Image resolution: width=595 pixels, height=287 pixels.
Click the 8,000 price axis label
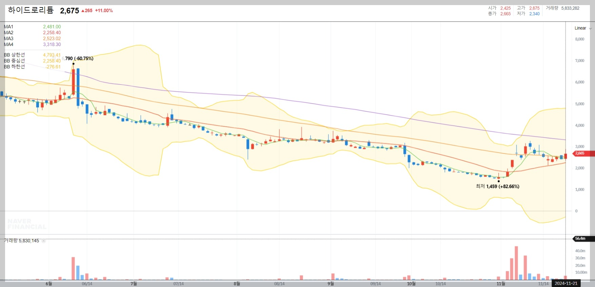point(580,39)
